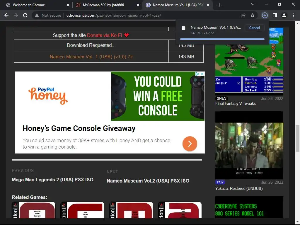Click the download file icon
Viewport: 300px width, 225px height.
click(184, 28)
